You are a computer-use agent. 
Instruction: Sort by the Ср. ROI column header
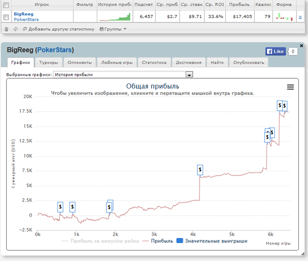215,4
